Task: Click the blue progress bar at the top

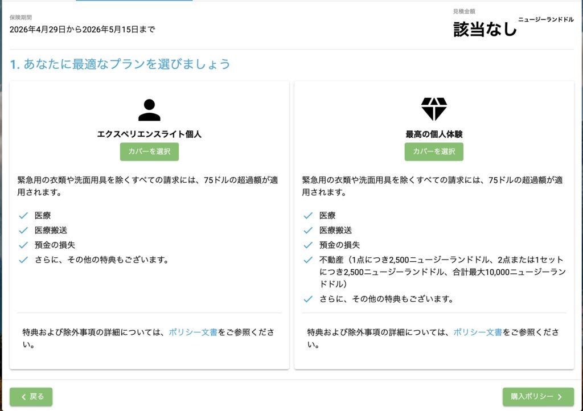Action: point(134,1)
